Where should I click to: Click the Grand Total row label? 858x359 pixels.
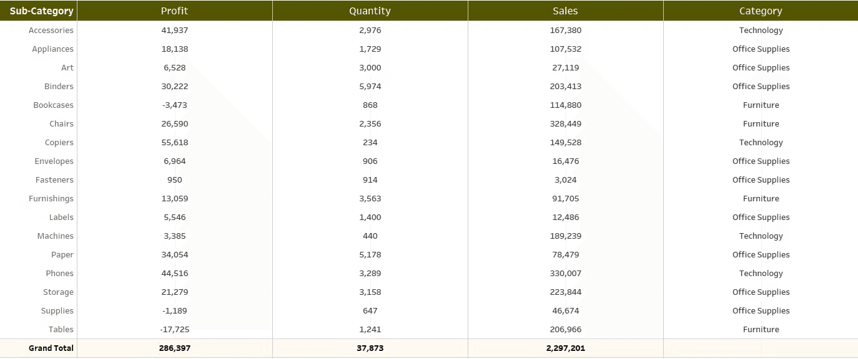click(51, 348)
